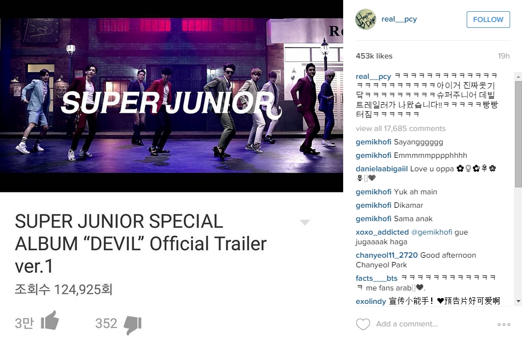Click the thumbs down icon

click(x=133, y=325)
